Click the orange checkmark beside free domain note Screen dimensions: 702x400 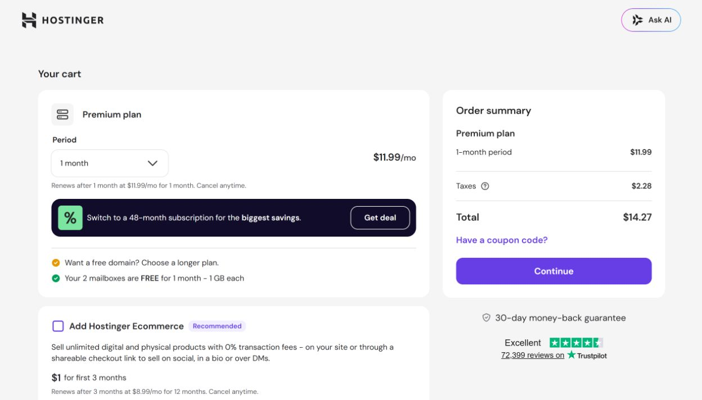(56, 263)
